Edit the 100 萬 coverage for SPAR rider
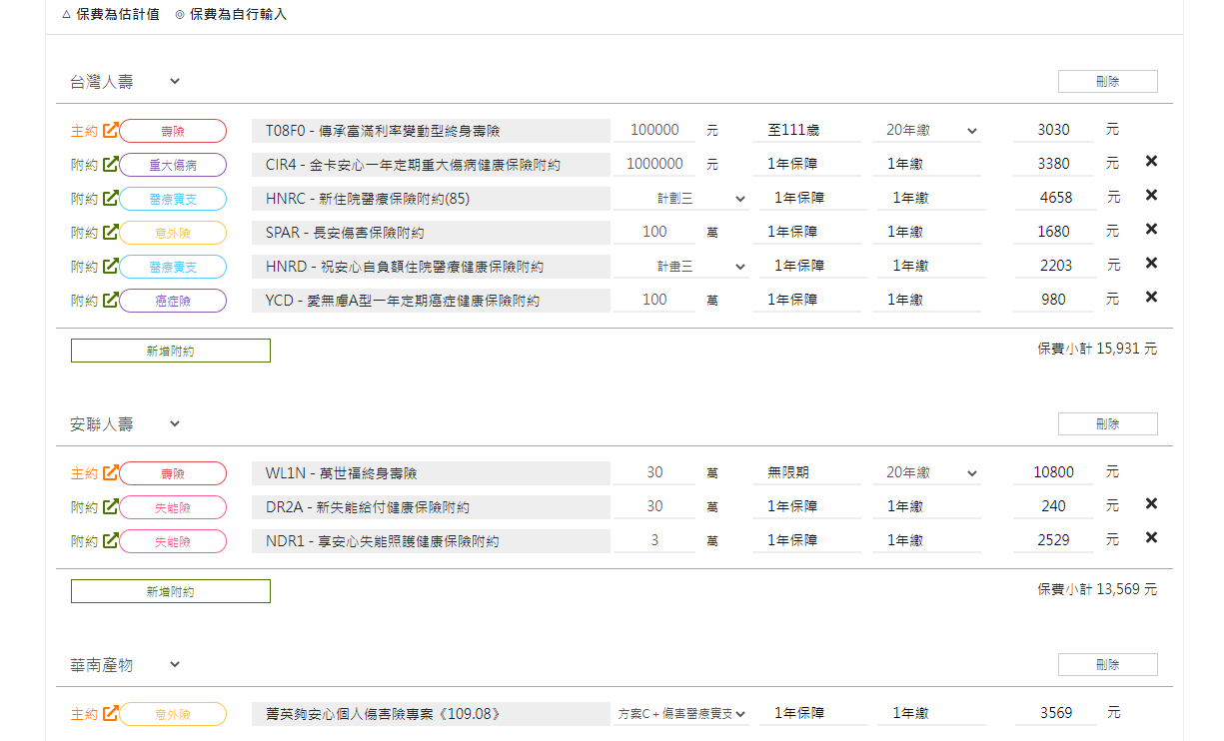Viewport: 1224px width, 741px height. (x=654, y=233)
